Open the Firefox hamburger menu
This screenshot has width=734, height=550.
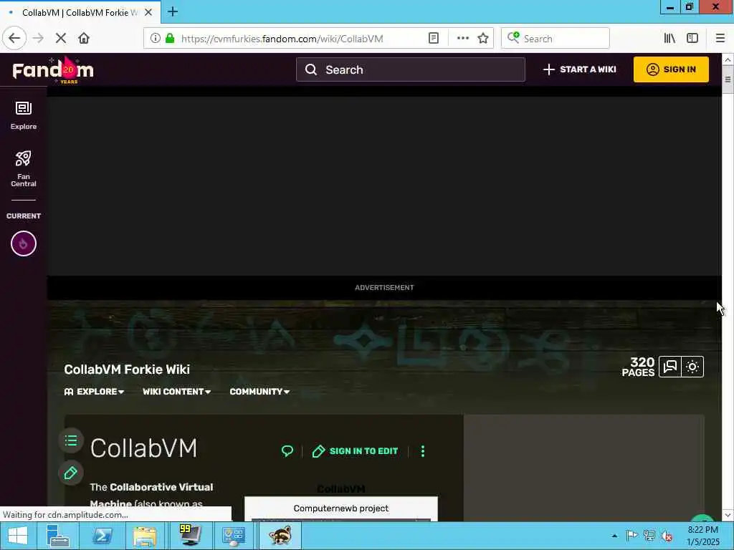tap(720, 39)
